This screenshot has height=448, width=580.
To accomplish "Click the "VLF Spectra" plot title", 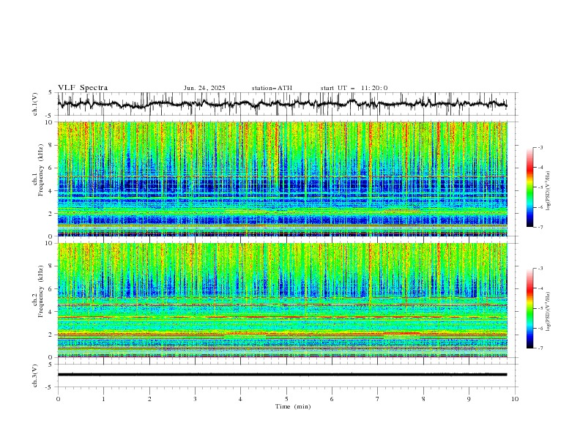I will (83, 88).
